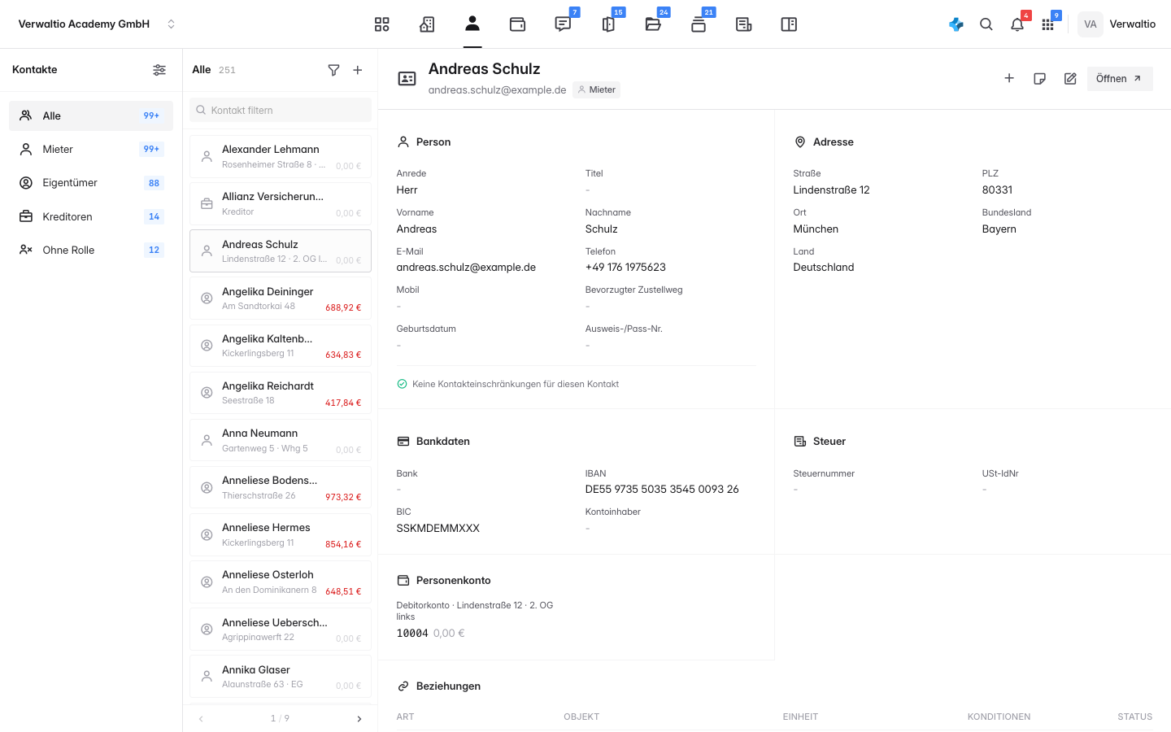Click the blue assistant logo icon
The height and width of the screenshot is (732, 1171).
956,24
